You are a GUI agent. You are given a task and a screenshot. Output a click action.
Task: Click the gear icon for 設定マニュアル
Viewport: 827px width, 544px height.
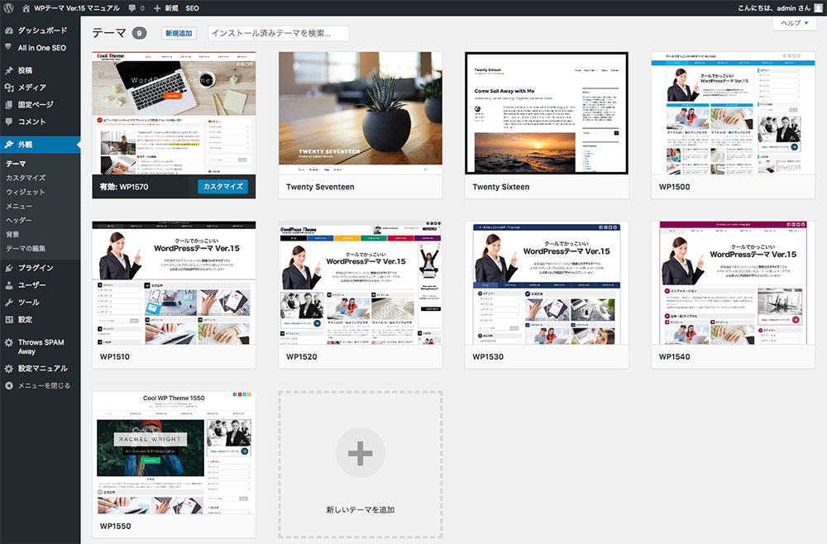coord(9,369)
